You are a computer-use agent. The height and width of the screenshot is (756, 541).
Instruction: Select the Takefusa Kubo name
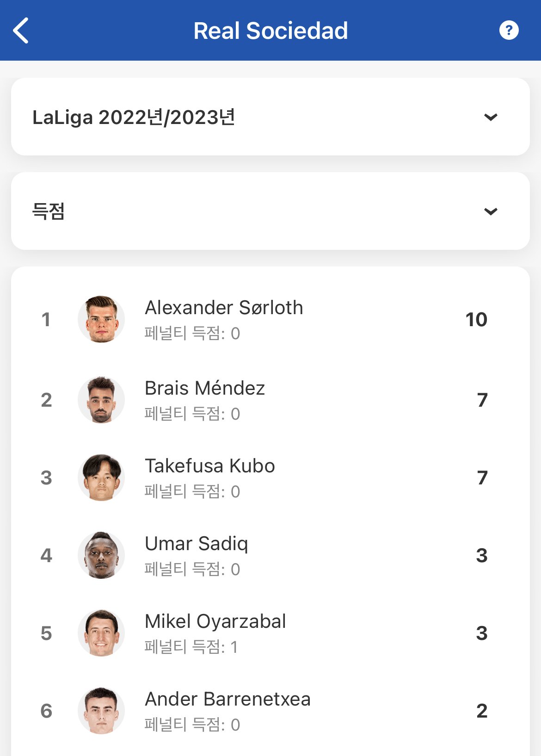tap(210, 466)
